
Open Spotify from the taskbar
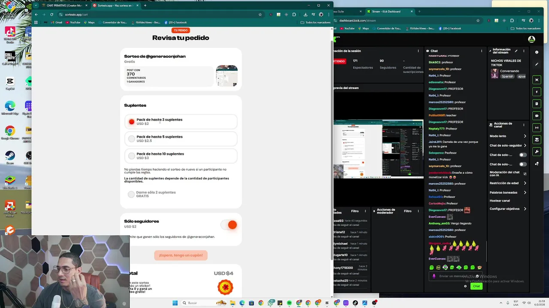(289, 303)
